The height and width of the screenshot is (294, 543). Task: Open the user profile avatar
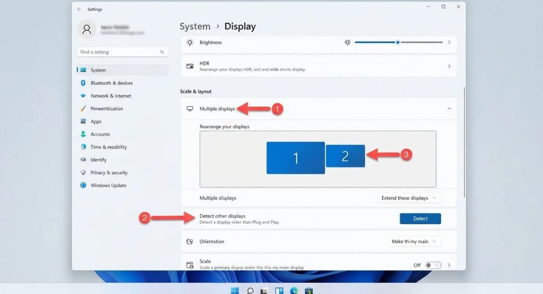pos(86,29)
